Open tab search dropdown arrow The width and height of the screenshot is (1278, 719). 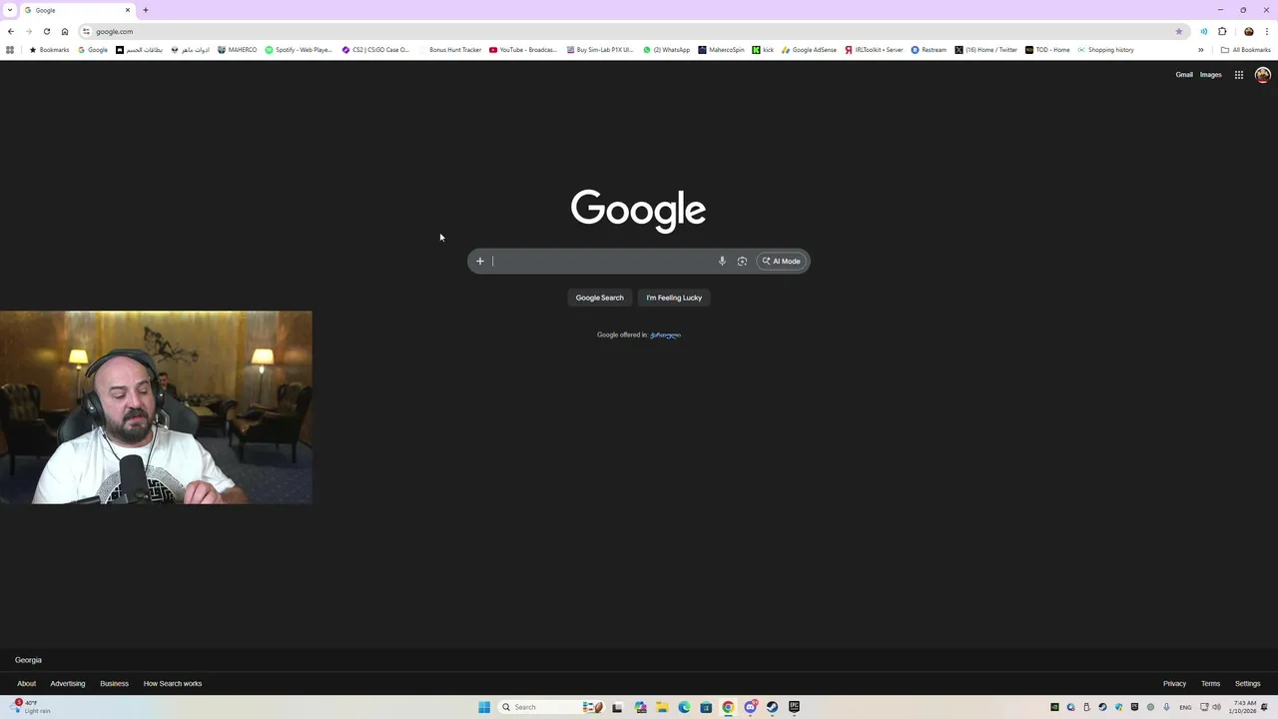10,10
